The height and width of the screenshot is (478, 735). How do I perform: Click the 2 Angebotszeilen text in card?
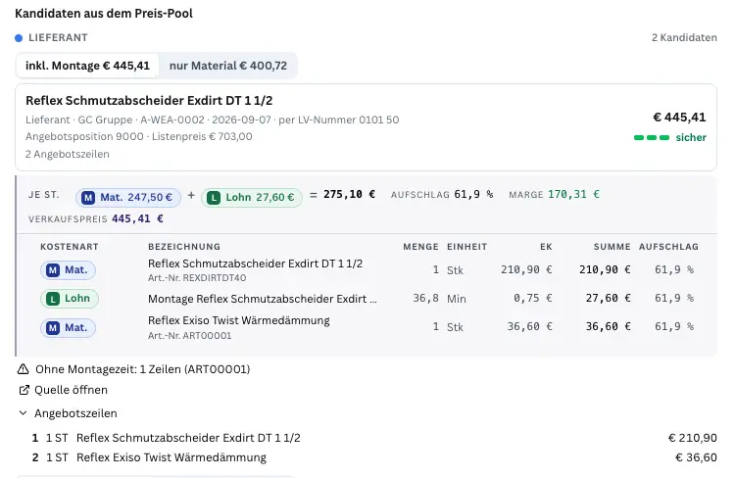pos(68,154)
